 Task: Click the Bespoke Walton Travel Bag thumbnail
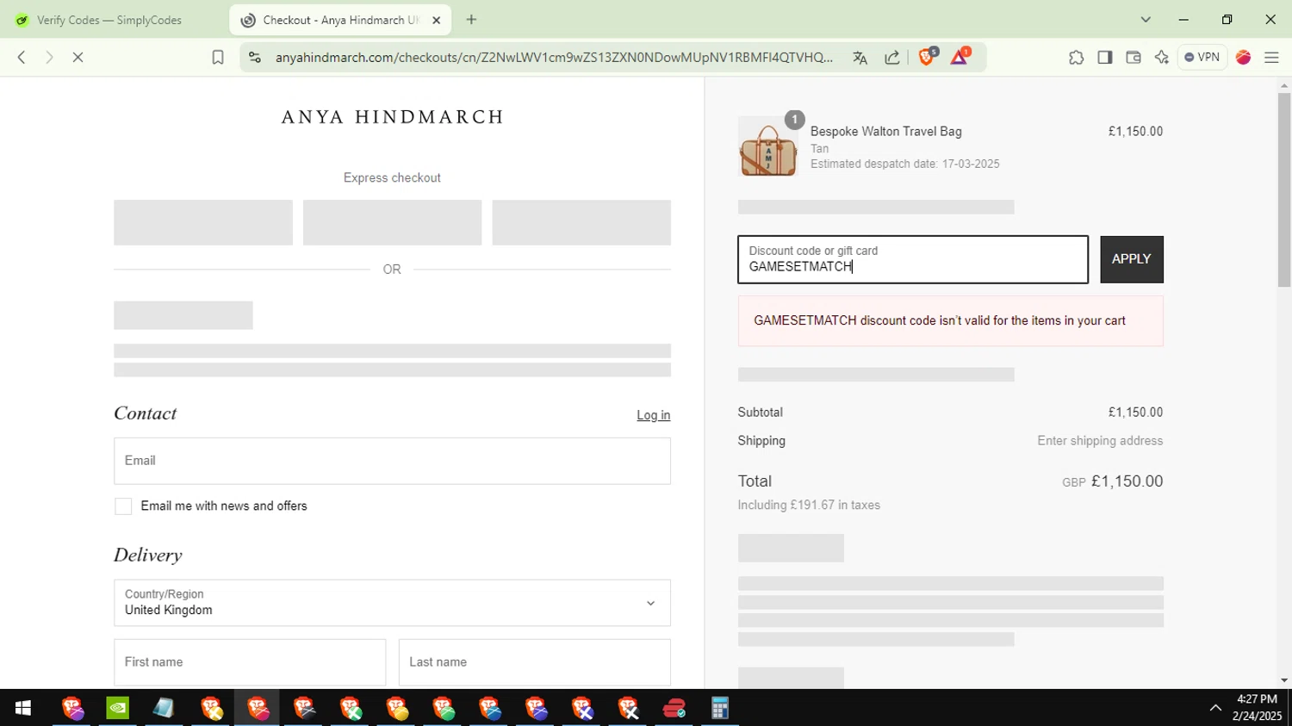pos(768,146)
